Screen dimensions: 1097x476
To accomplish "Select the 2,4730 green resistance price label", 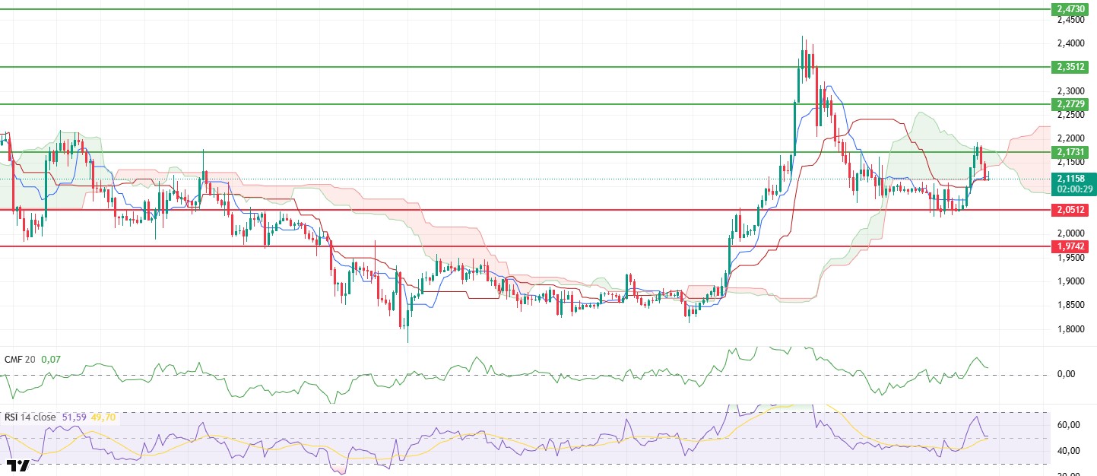I will (1073, 9).
